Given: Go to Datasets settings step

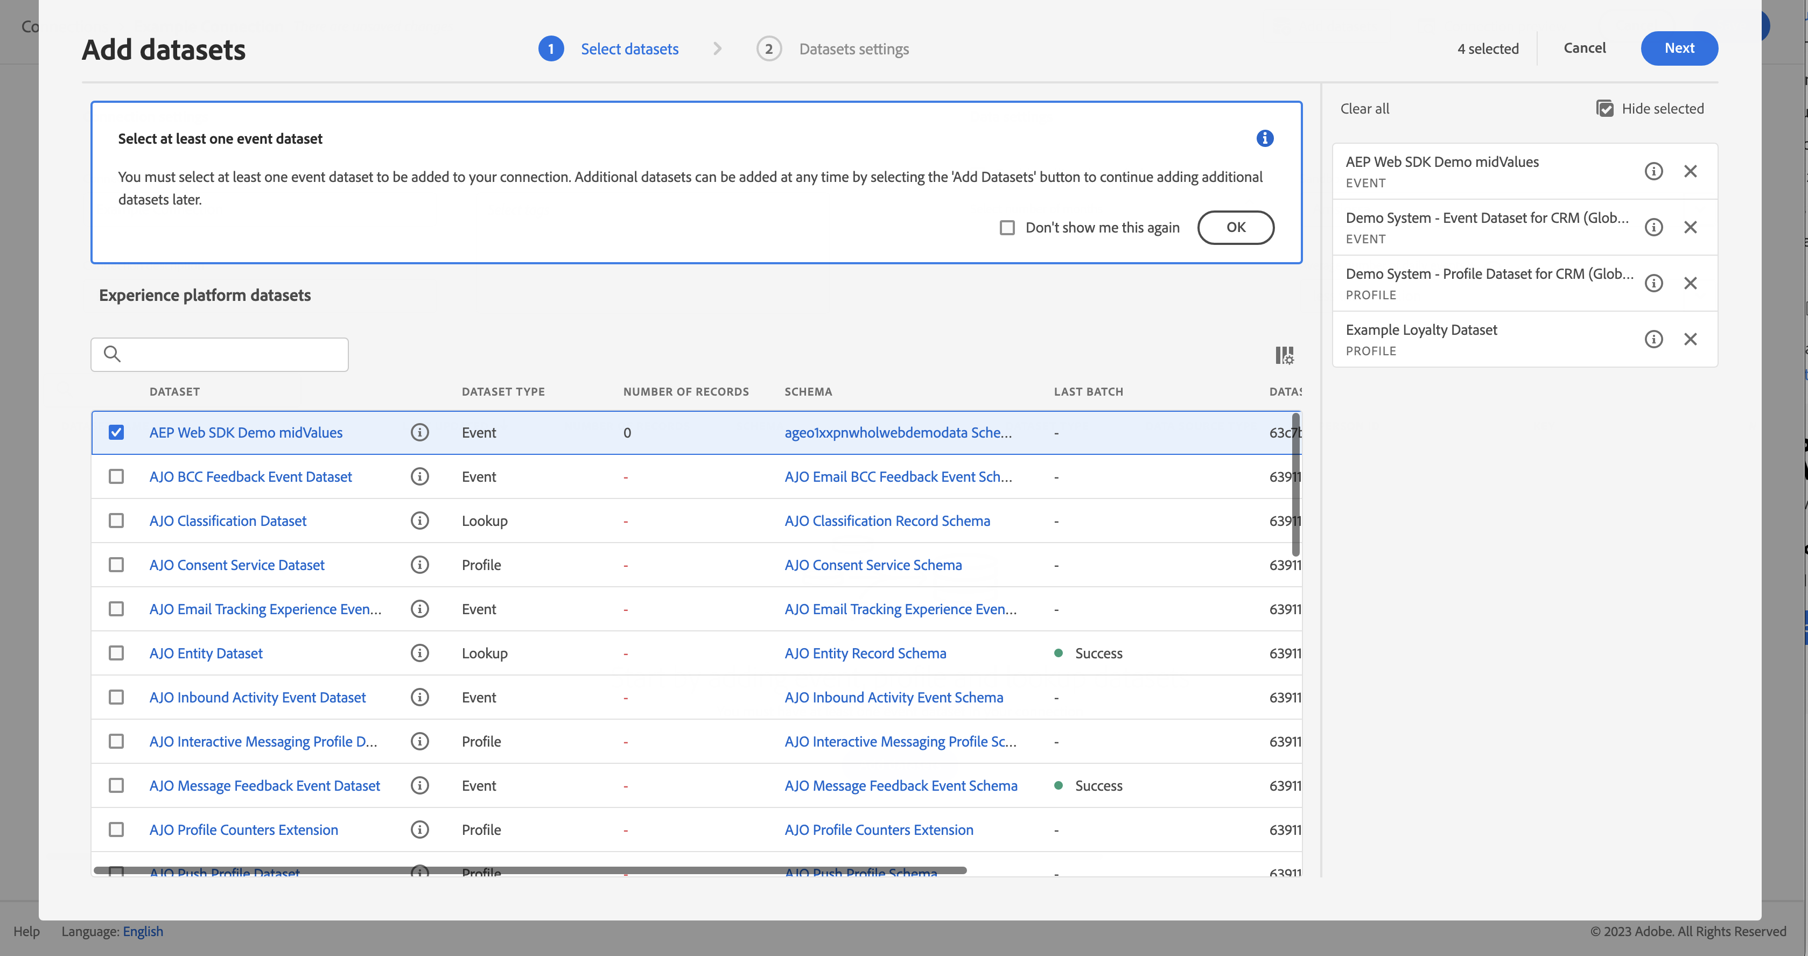Looking at the screenshot, I should (x=853, y=49).
